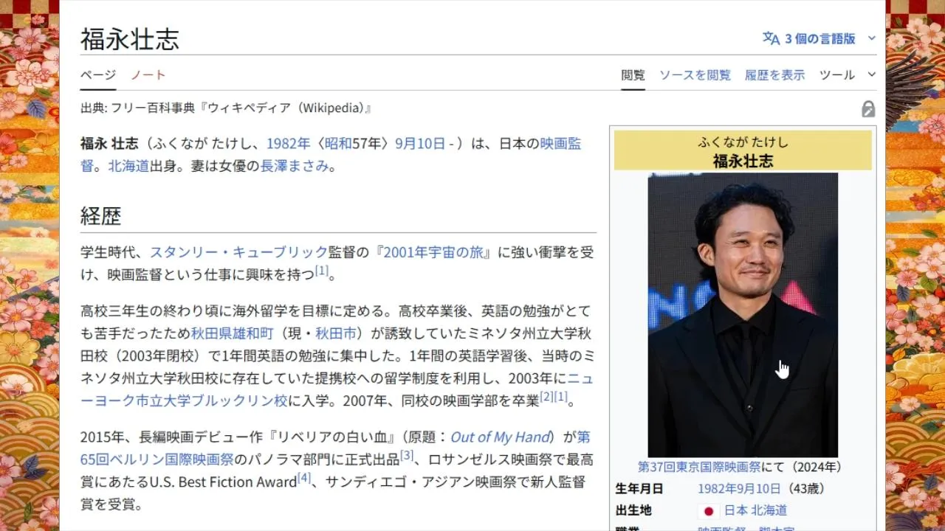945x531 pixels.
Task: Open the ソースを閲覧 tab
Action: pos(695,74)
